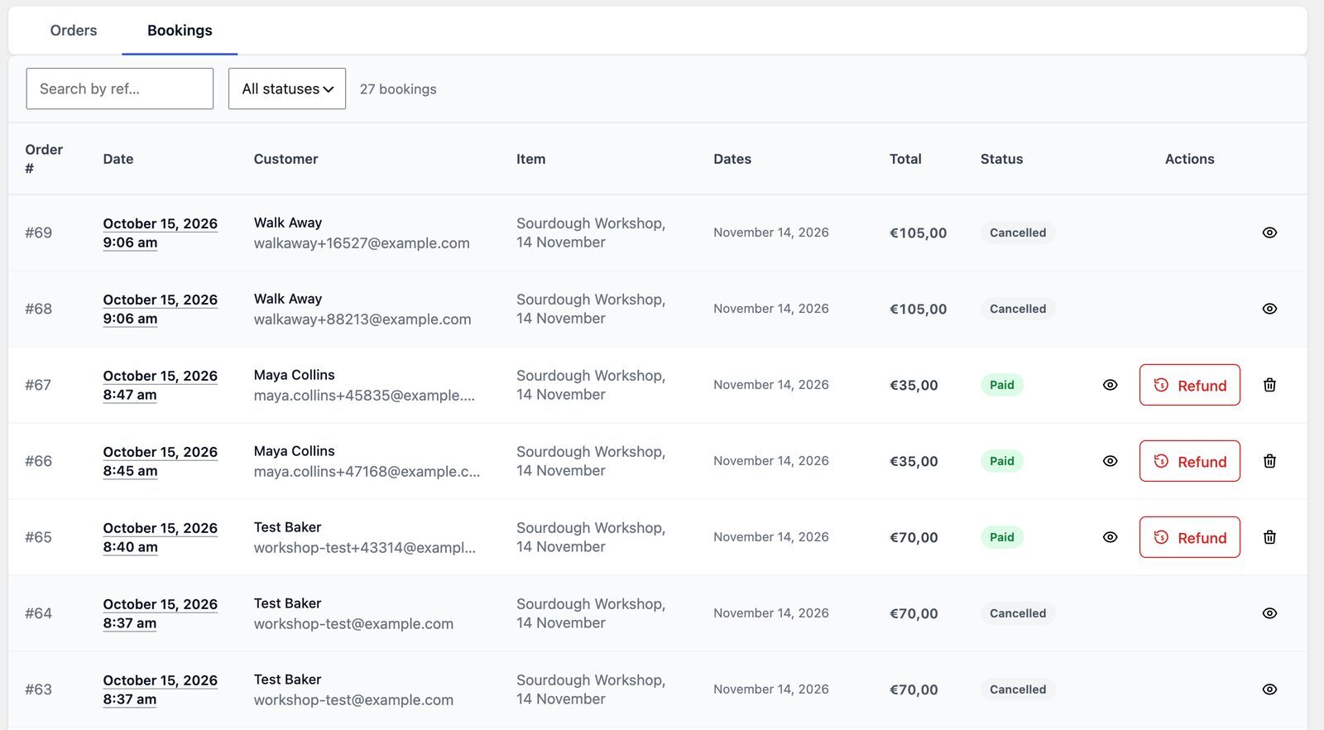This screenshot has width=1324, height=730.
Task: Delete booking #67 with trash icon
Action: pos(1269,385)
